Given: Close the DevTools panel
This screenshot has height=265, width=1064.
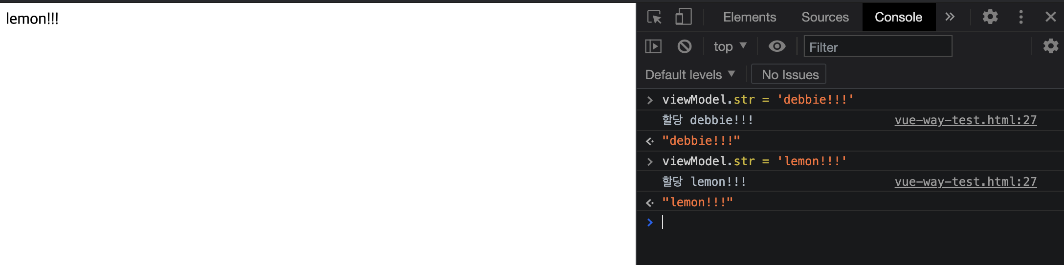Looking at the screenshot, I should tap(1051, 17).
